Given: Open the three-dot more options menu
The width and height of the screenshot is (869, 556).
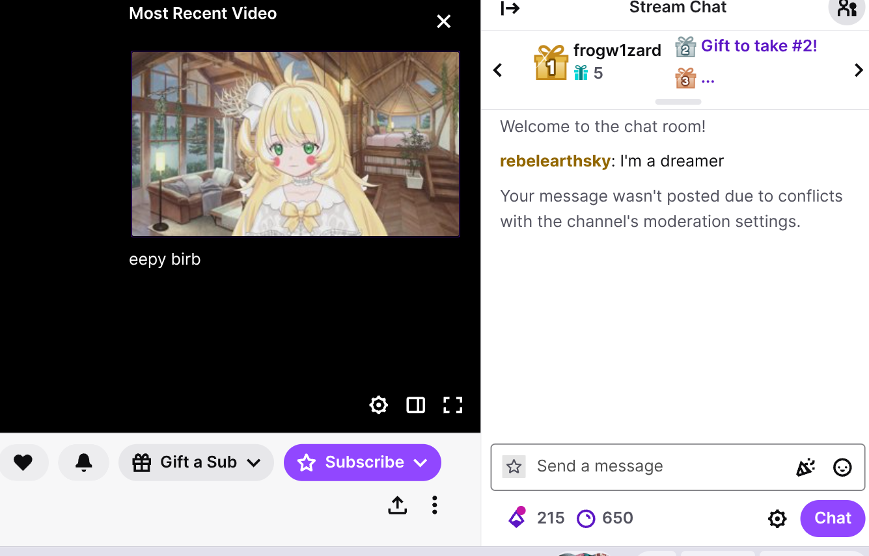Looking at the screenshot, I should coord(434,505).
